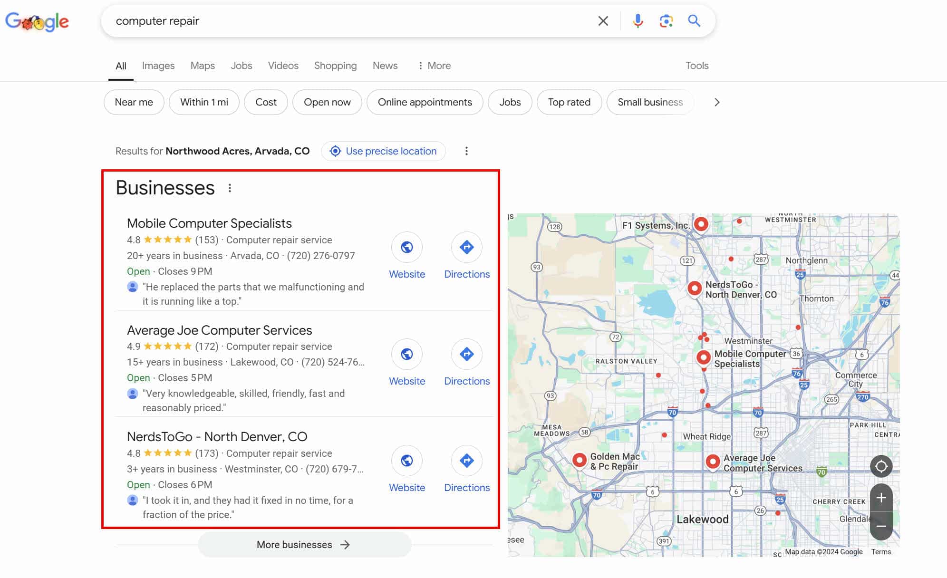
Task: Click reviewer avatar beside "He replaced the parts" review
Action: point(133,287)
